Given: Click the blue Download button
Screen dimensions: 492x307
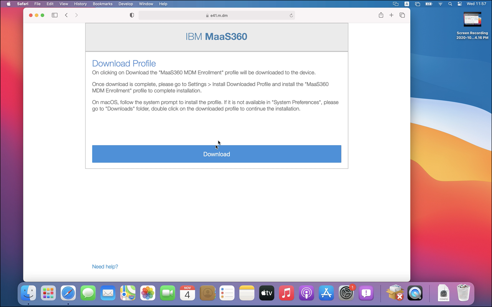Looking at the screenshot, I should tap(216, 154).
